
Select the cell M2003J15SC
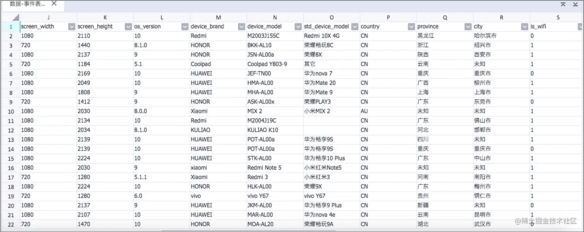tap(275, 36)
